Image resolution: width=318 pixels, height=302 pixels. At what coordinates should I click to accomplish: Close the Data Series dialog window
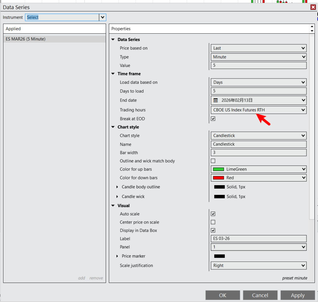(x=313, y=7)
